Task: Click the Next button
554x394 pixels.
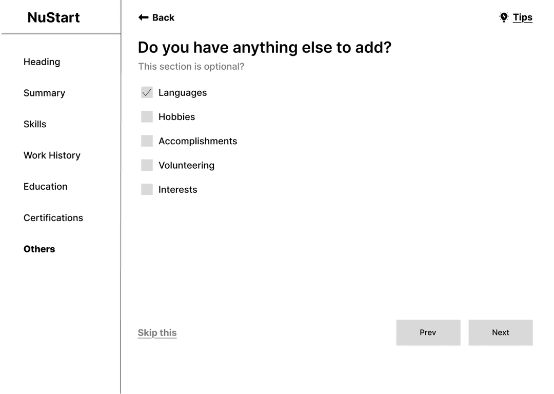Action: [500, 332]
